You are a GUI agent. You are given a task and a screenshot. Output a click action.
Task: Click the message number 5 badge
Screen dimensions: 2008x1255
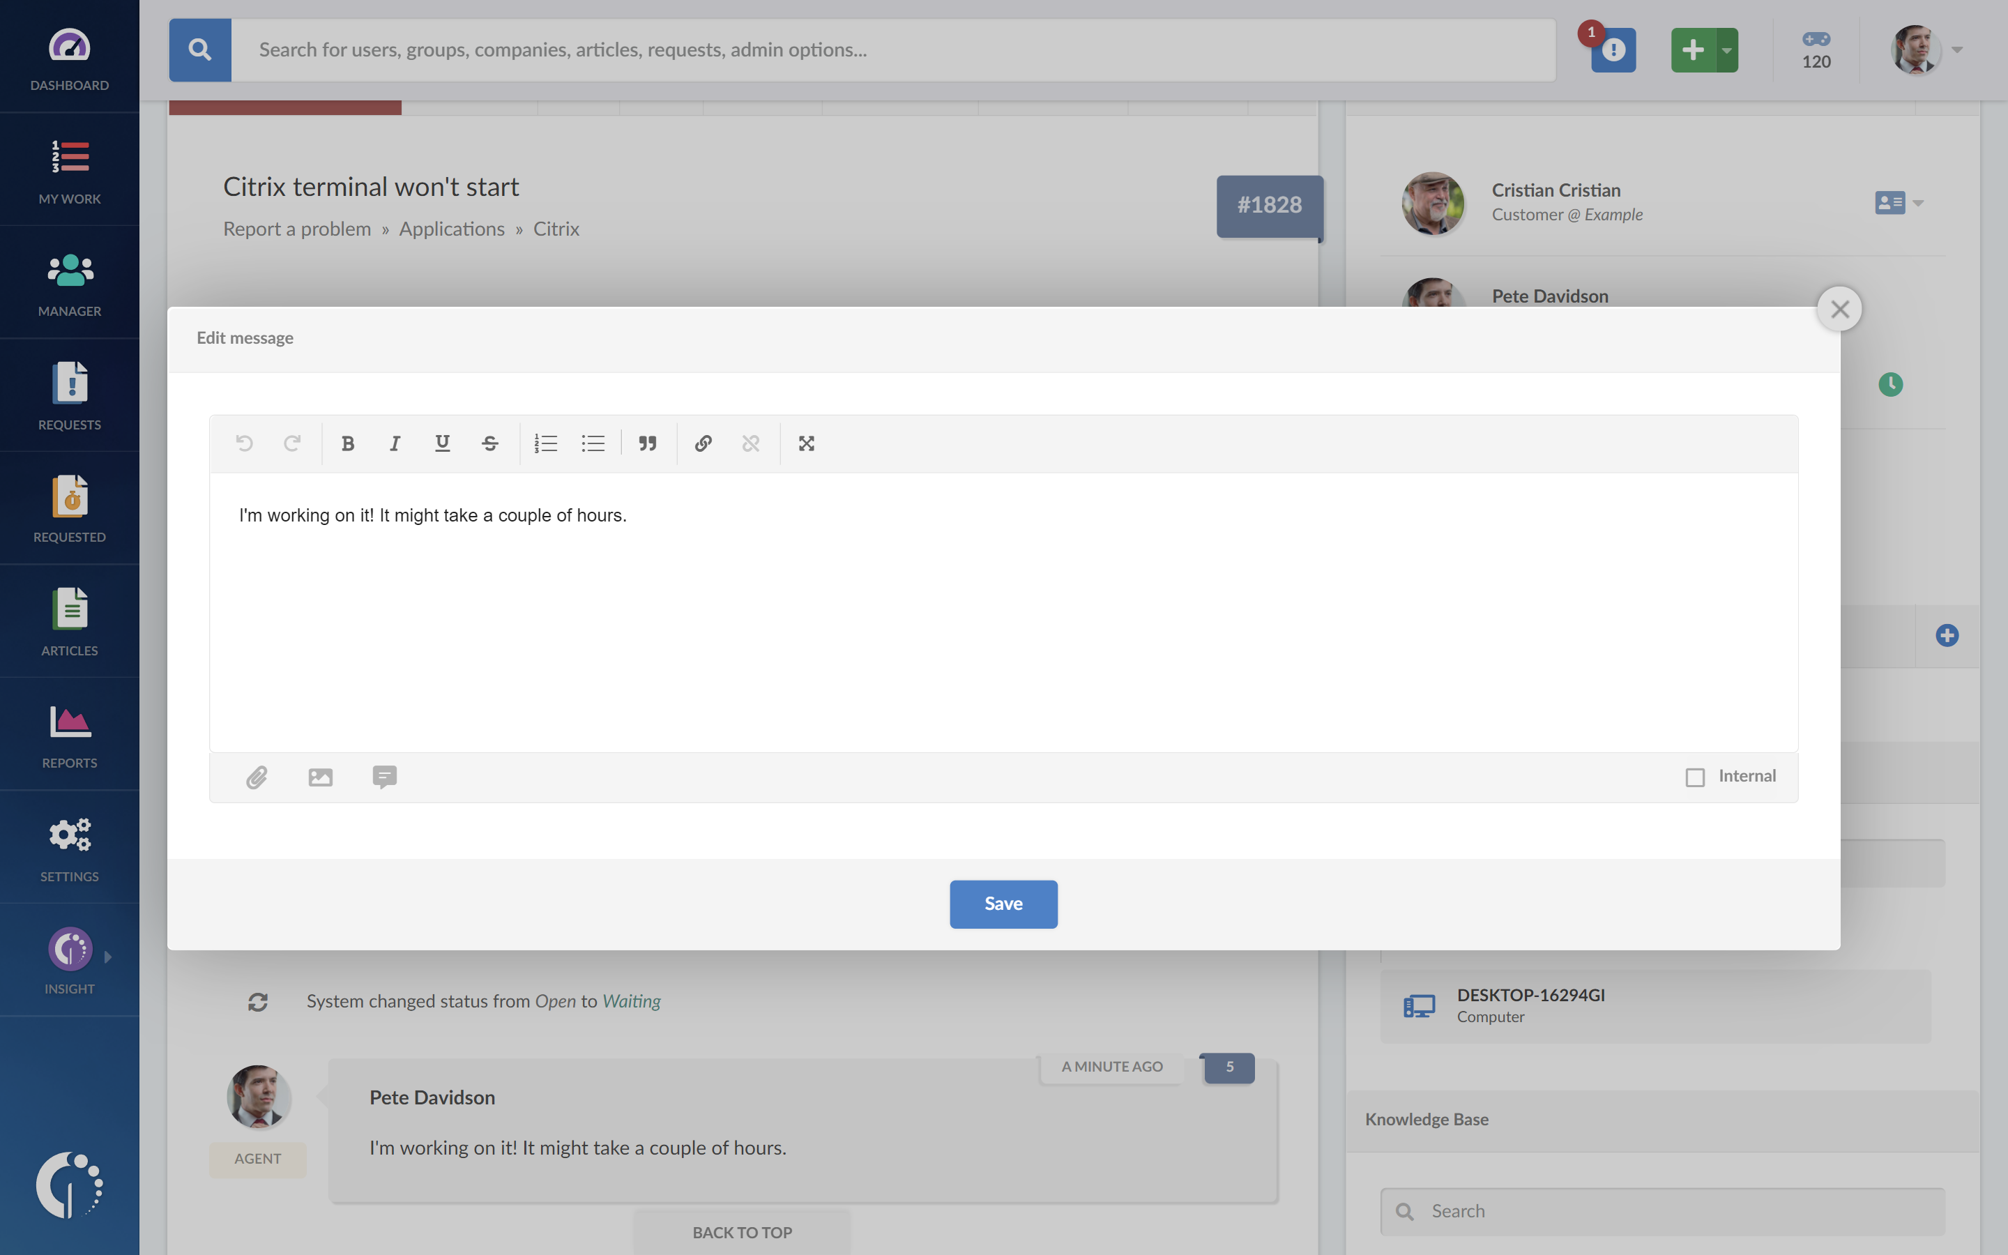(x=1229, y=1067)
